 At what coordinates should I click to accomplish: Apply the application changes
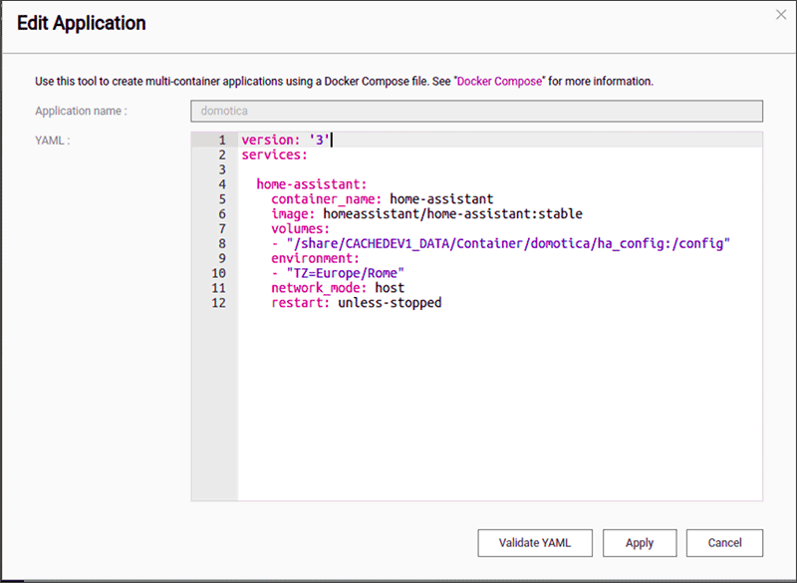[640, 543]
